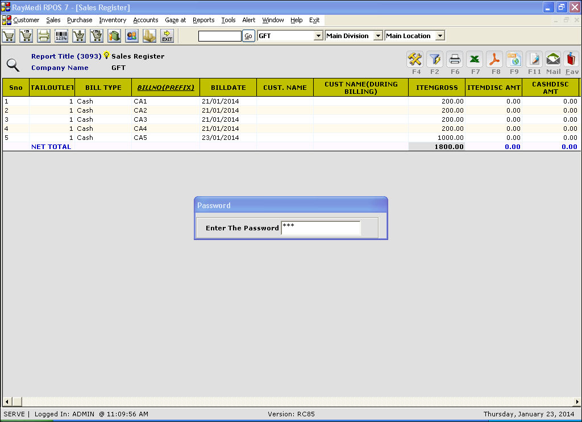Export report to PDF with F8 icon

[x=494, y=59]
